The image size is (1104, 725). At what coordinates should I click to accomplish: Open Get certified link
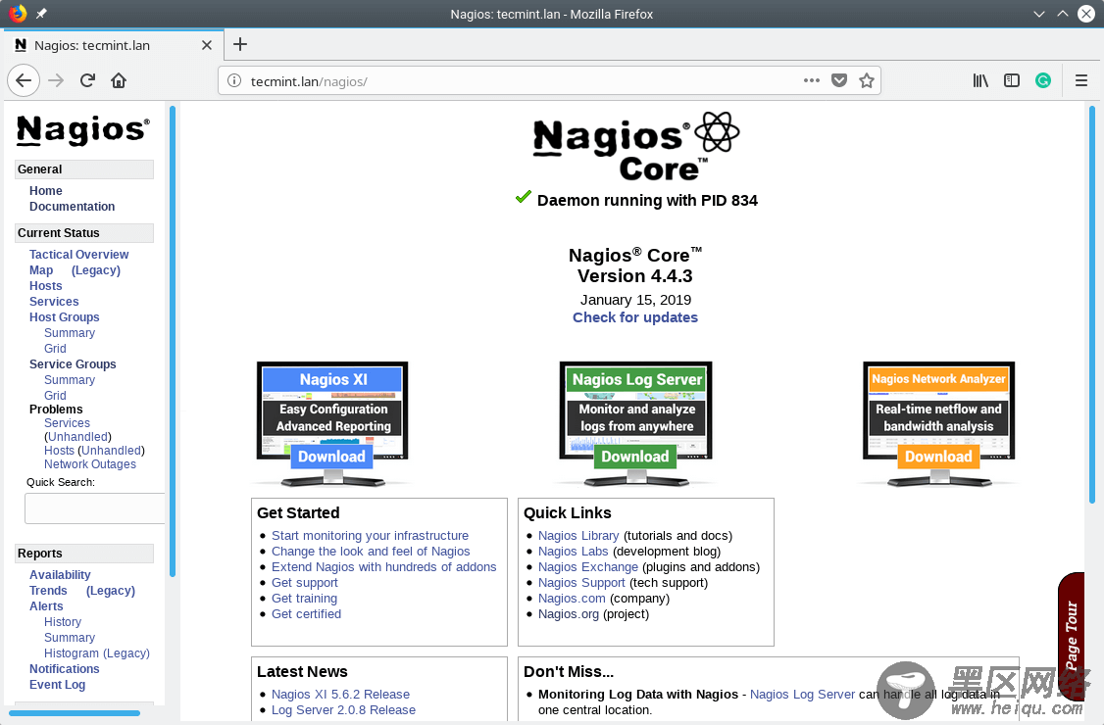(306, 613)
